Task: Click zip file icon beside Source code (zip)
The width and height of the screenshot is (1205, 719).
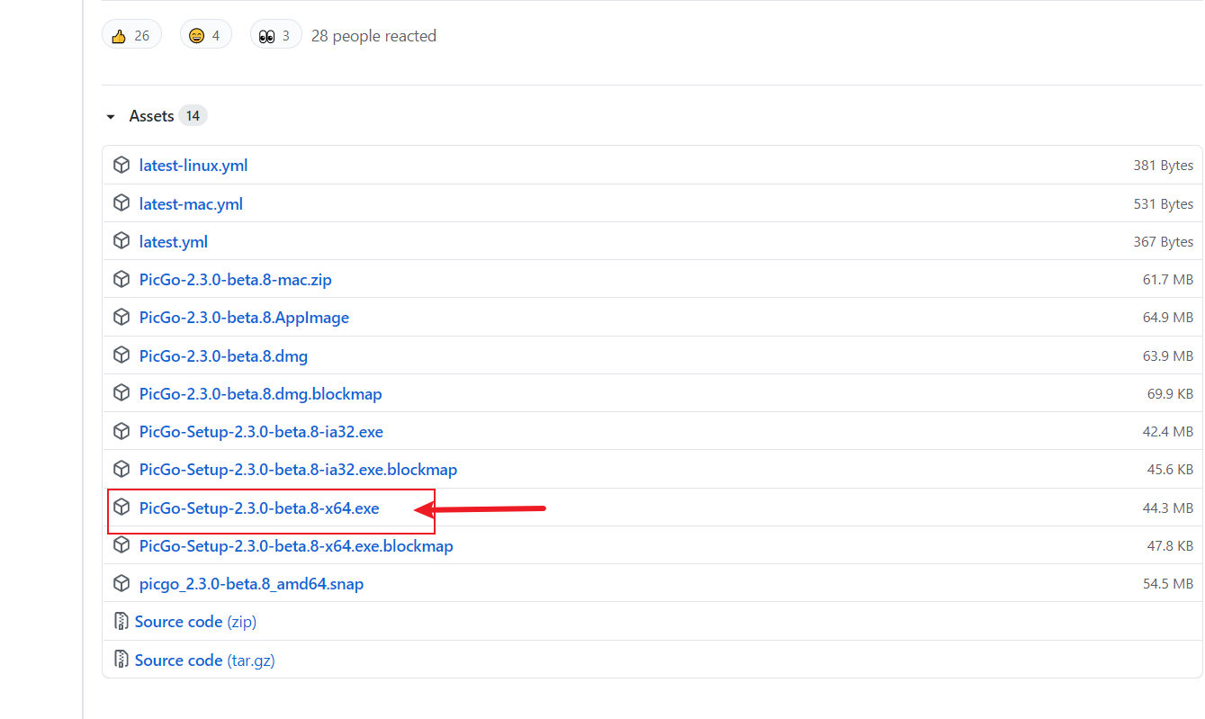Action: [x=121, y=622]
